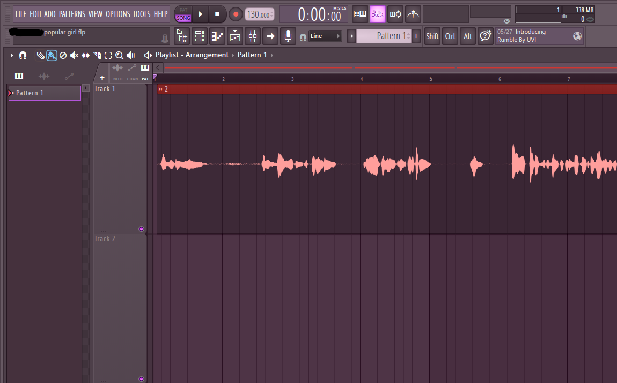Expand the arrow after Arrangement breadcrumb
The height and width of the screenshot is (383, 617).
pos(233,55)
